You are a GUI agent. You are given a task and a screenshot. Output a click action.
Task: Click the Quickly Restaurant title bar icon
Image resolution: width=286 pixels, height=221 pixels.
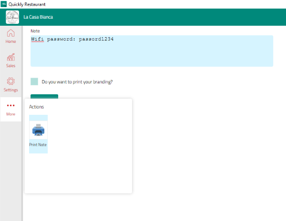tap(4, 4)
